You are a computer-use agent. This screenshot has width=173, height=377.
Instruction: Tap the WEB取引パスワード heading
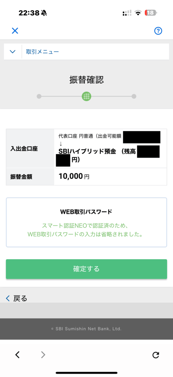click(x=86, y=212)
